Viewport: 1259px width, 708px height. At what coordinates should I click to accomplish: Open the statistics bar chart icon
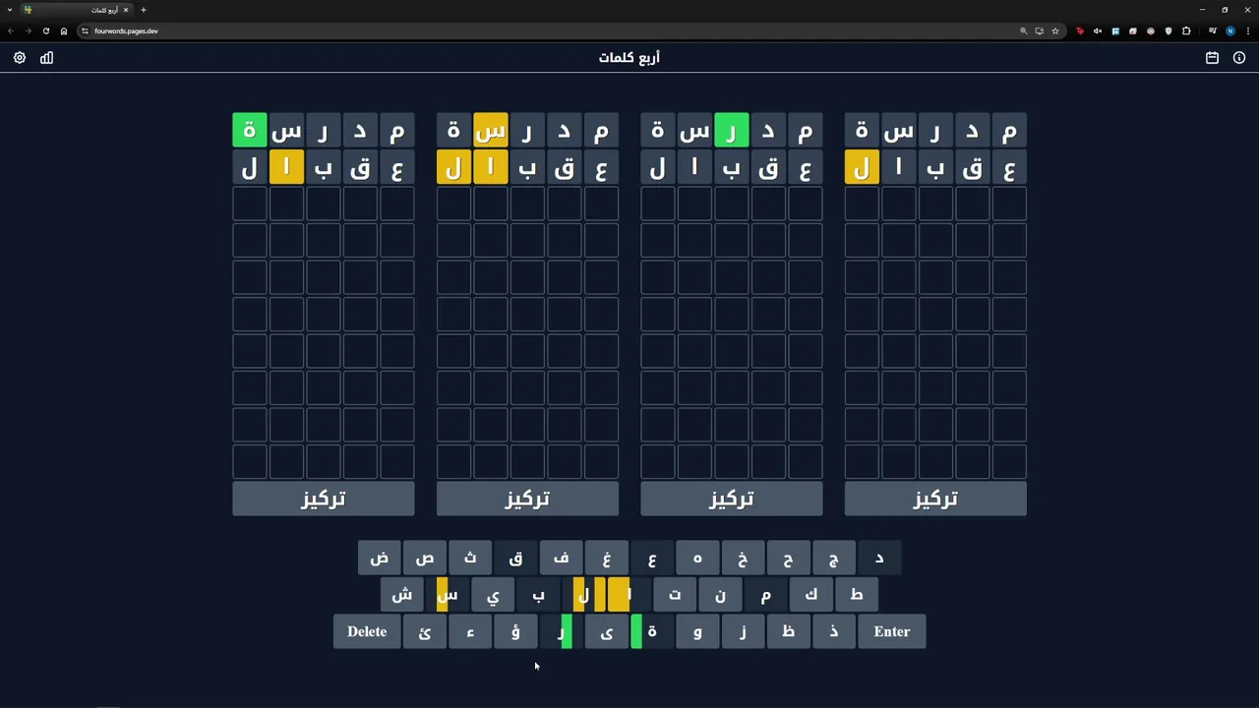click(x=46, y=58)
